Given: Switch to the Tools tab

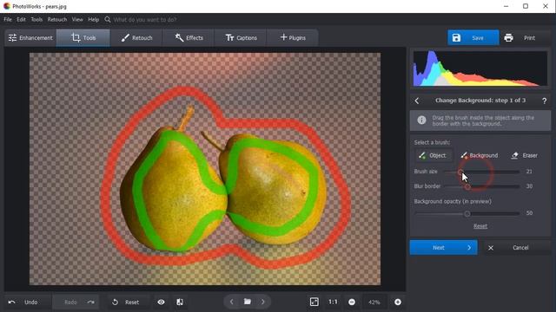Looking at the screenshot, I should 83,38.
